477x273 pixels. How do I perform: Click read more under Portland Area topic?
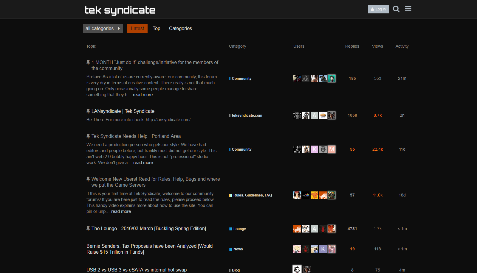coord(143,163)
